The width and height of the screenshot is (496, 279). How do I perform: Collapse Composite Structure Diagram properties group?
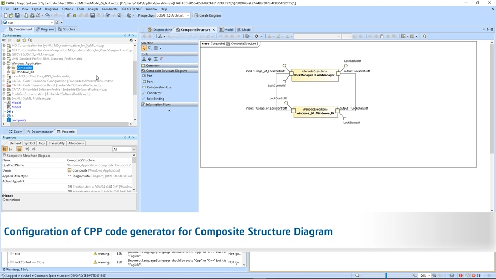pos(4,156)
